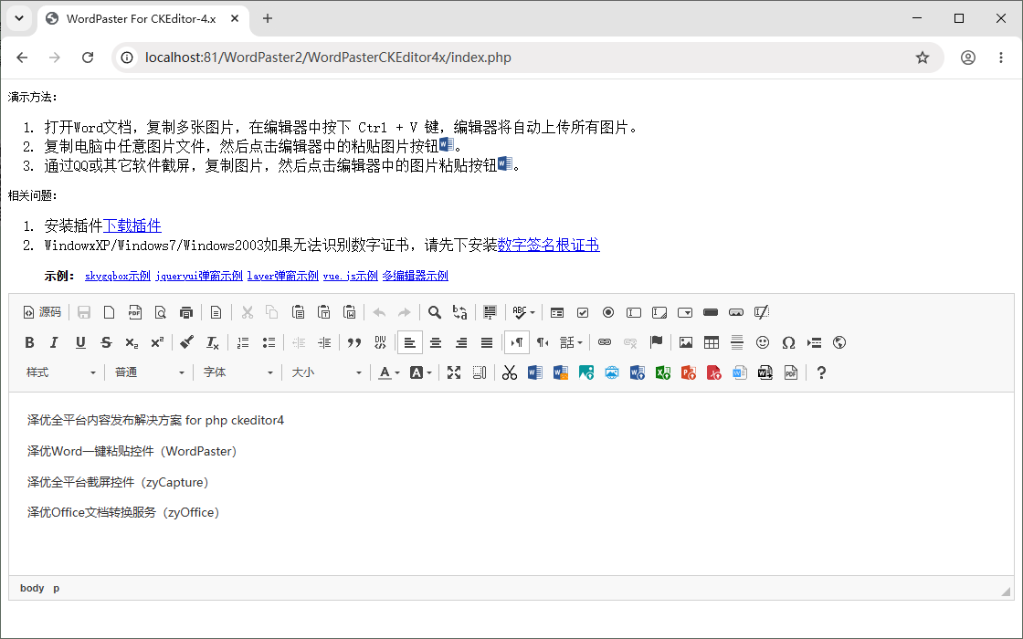Image resolution: width=1023 pixels, height=639 pixels.
Task: Open the Find magnifier tool
Action: pos(435,312)
